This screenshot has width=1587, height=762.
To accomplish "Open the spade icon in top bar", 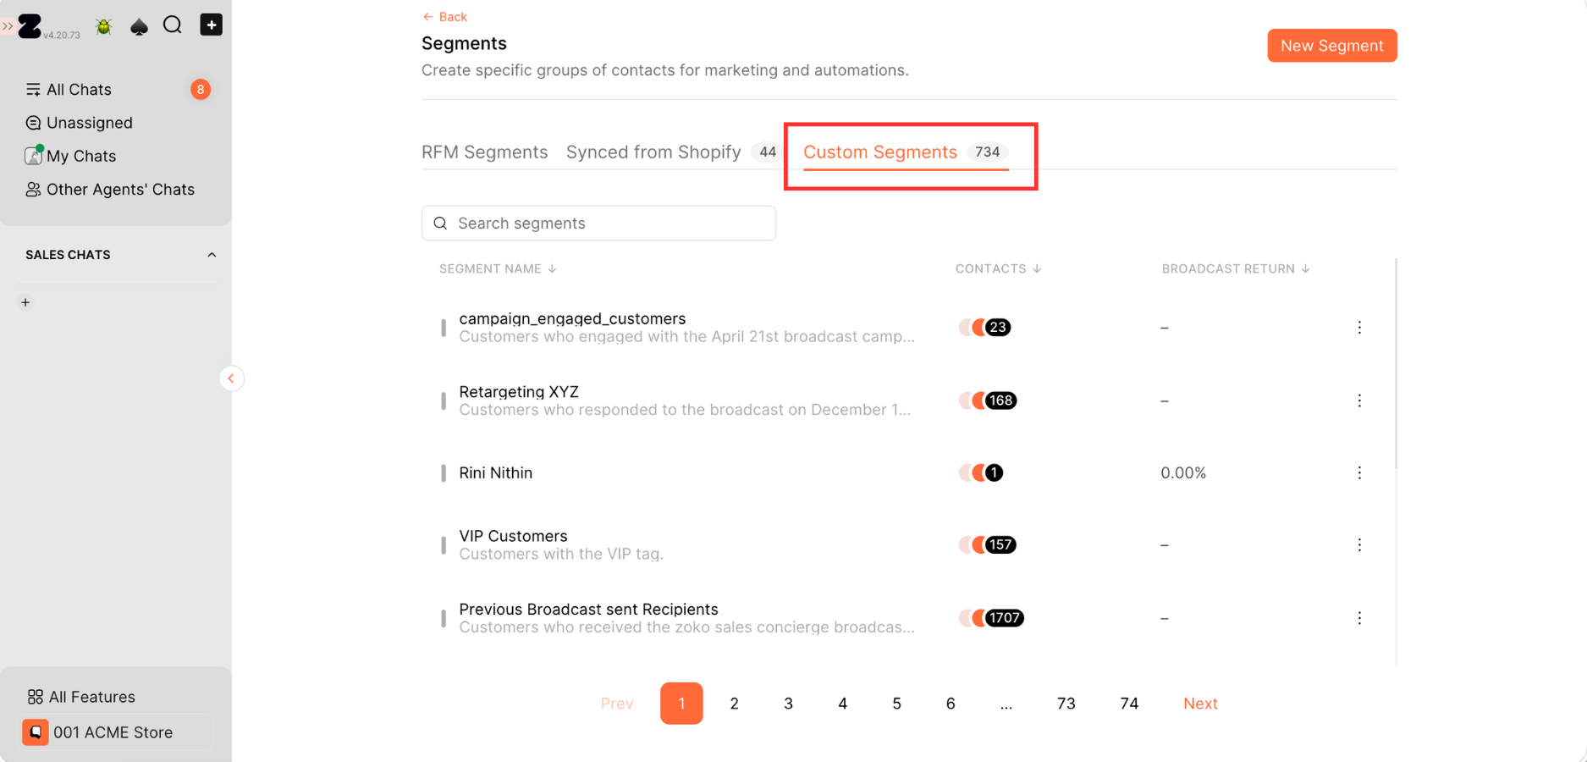I will (x=139, y=26).
